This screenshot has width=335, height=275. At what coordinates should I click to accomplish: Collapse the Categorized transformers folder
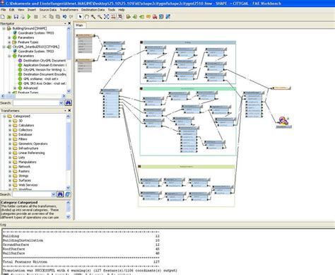point(4,116)
